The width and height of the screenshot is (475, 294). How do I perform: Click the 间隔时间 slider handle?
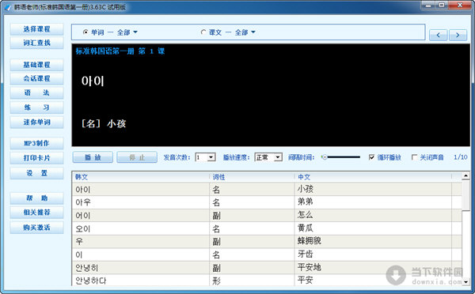325,157
